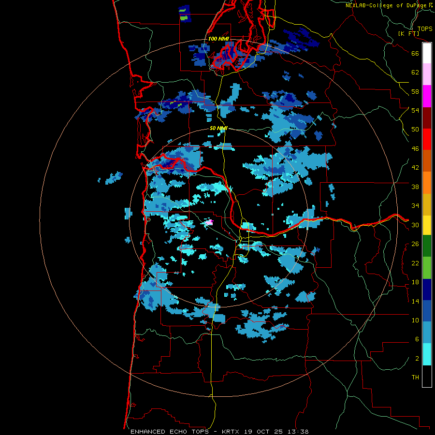Click the 54 legend value

415,110
